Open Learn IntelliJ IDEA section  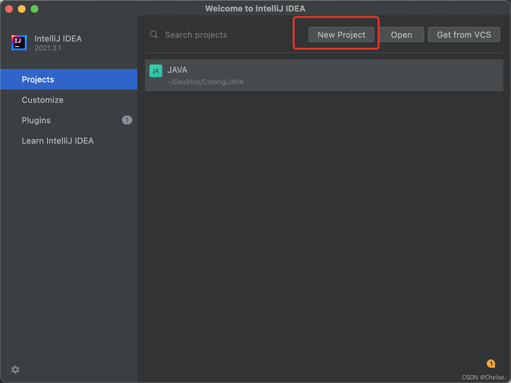(x=69, y=140)
